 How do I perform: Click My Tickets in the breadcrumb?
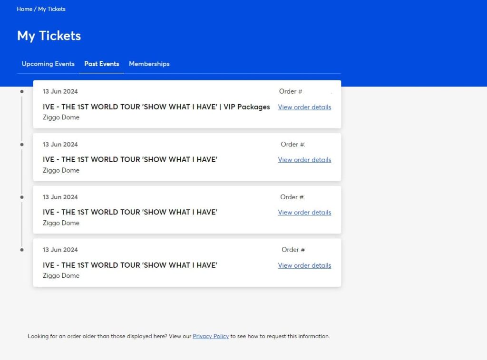point(52,9)
